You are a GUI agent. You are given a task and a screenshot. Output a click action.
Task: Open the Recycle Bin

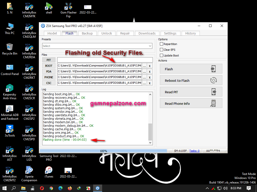(10, 49)
